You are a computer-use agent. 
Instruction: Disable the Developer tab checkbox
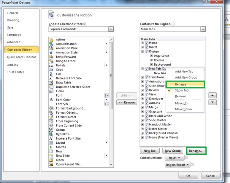pos(146,99)
